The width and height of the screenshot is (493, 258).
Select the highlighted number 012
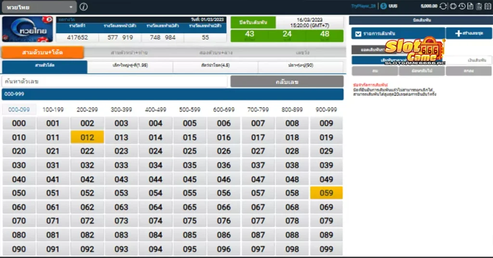pyautogui.click(x=87, y=137)
